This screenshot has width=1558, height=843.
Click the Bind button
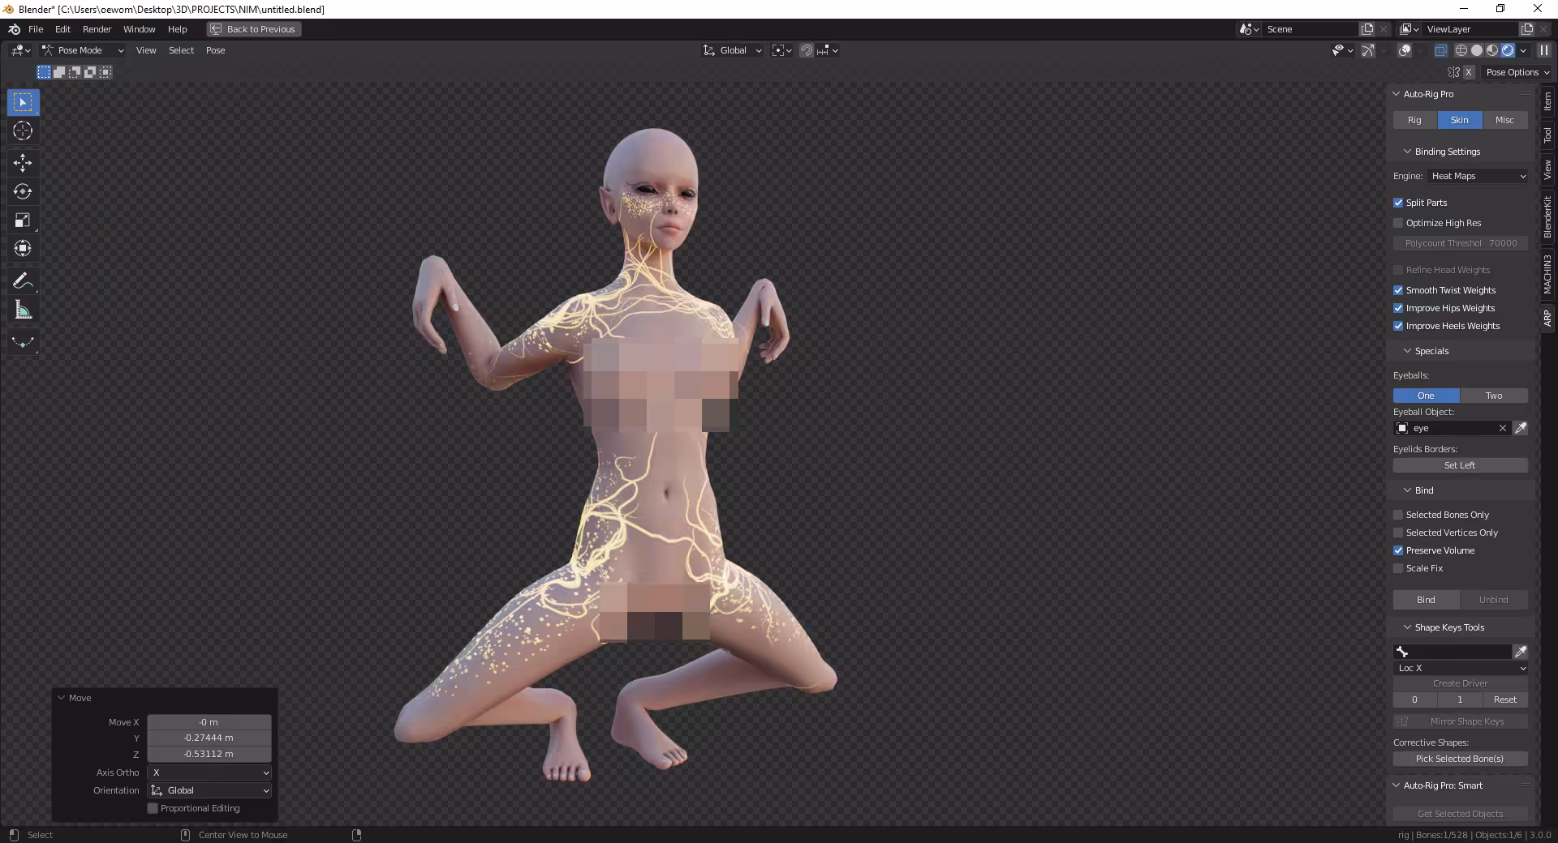tap(1426, 600)
